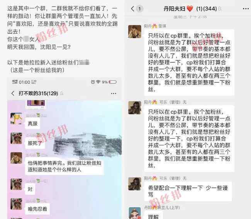Select the 他俩把事情弄完 message bubble
Image resolution: width=251 pixels, height=219 pixels.
(x=64, y=166)
